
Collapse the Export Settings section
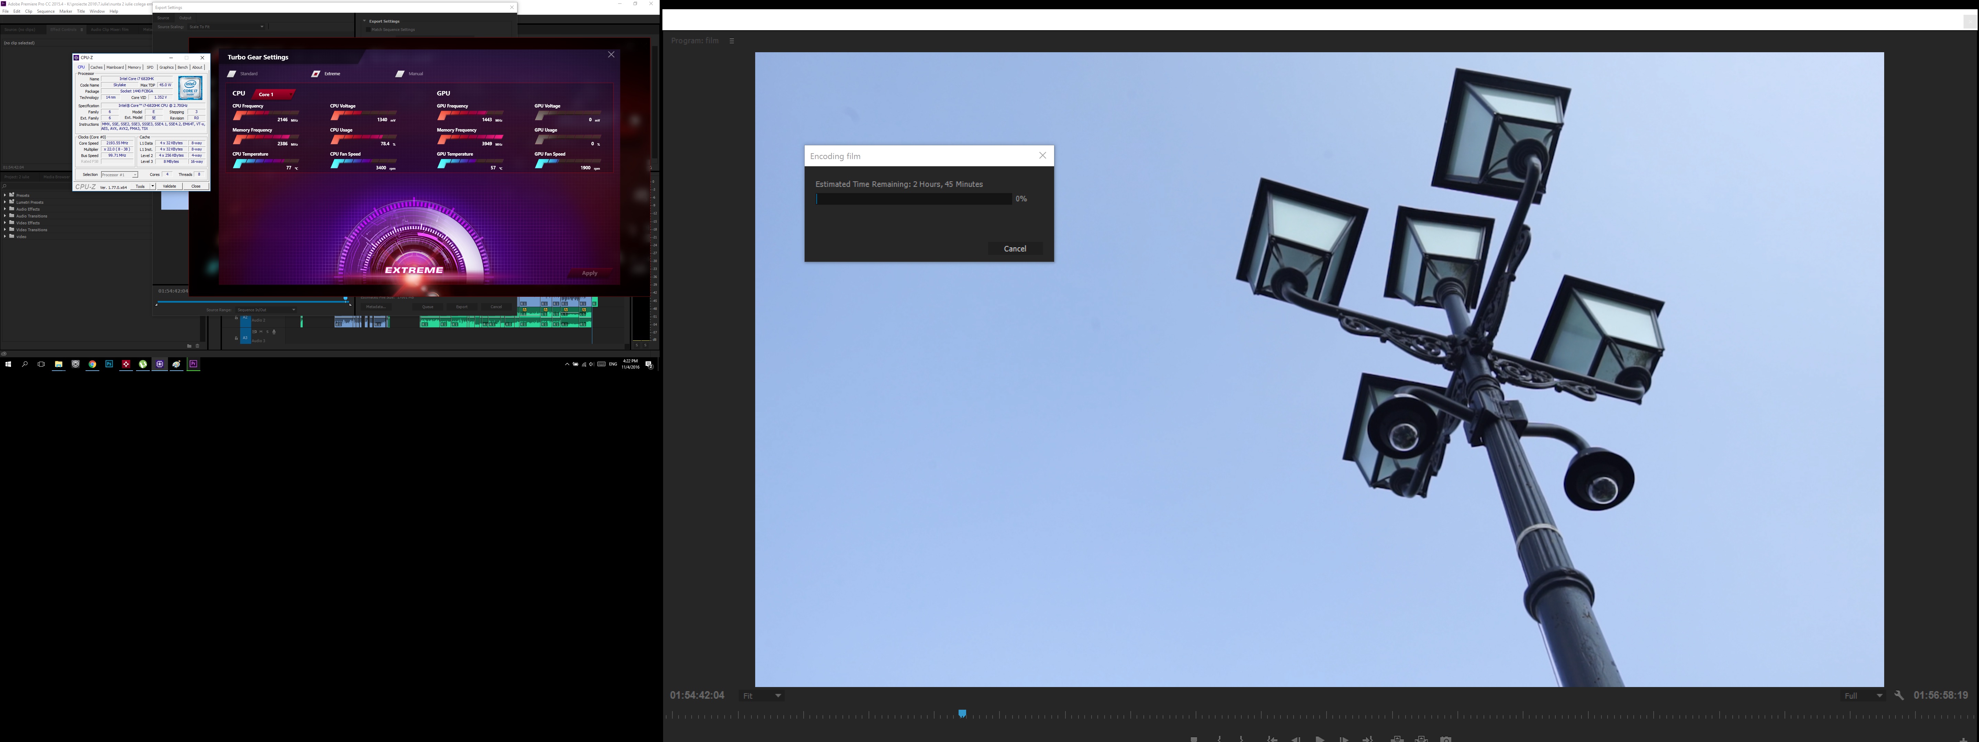click(364, 21)
